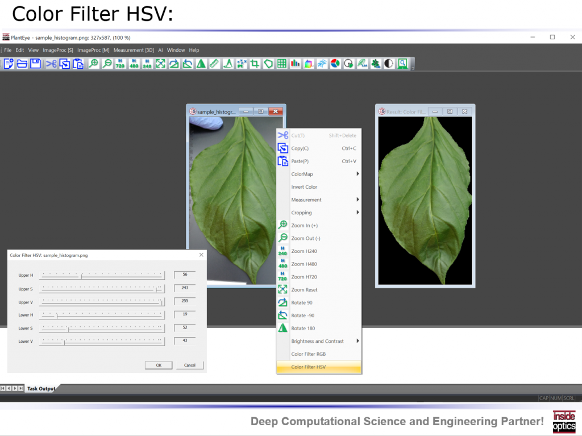Image resolution: width=582 pixels, height=436 pixels.
Task: Click the grid table icon in toolbar
Action: (x=282, y=64)
